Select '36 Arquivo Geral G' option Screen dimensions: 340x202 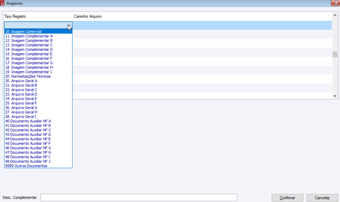pyautogui.click(x=38, y=108)
